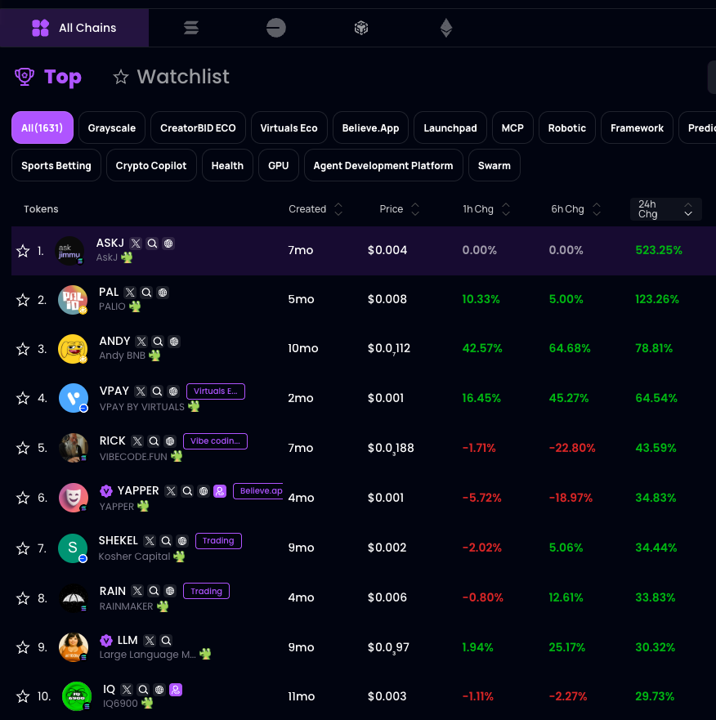Open PAL website globe icon

pos(163,293)
